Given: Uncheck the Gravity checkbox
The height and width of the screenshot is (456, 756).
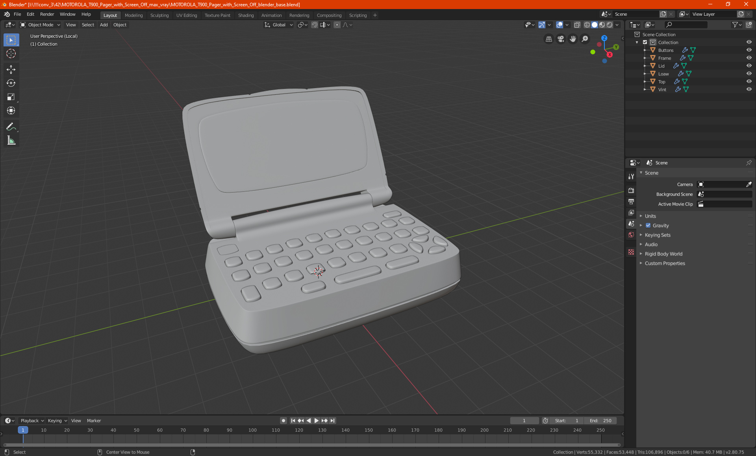Looking at the screenshot, I should 648,226.
